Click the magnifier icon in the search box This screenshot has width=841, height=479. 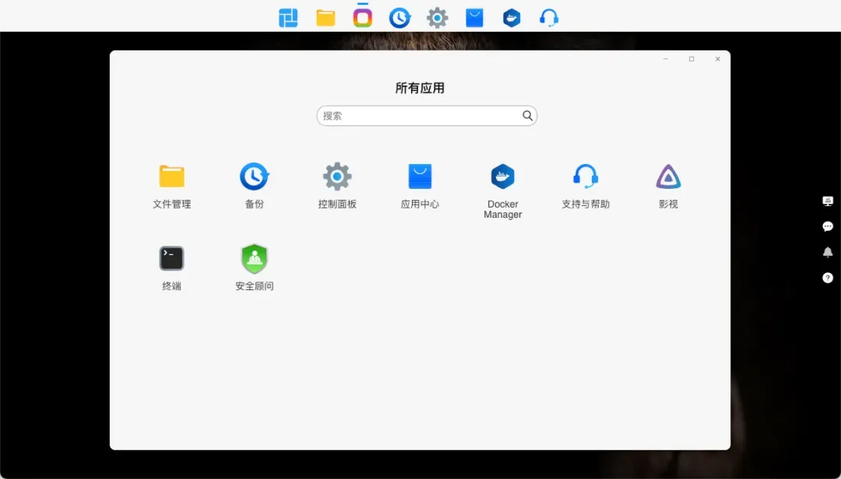tap(527, 116)
